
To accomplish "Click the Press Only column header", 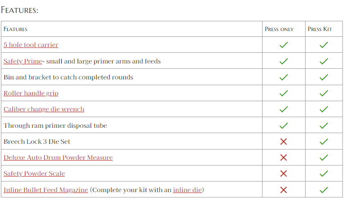I will click(x=279, y=29).
